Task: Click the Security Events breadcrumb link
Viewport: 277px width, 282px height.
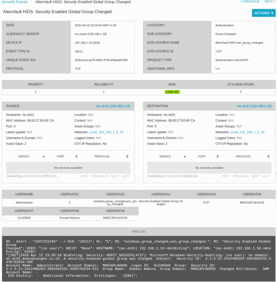Action: coord(15,2)
